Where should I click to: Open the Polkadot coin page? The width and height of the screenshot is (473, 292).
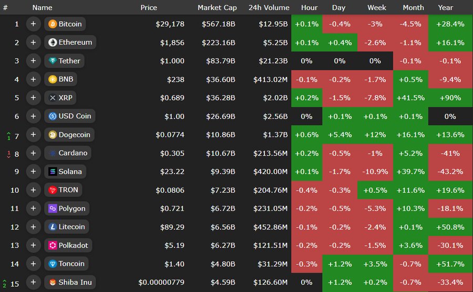click(x=73, y=245)
